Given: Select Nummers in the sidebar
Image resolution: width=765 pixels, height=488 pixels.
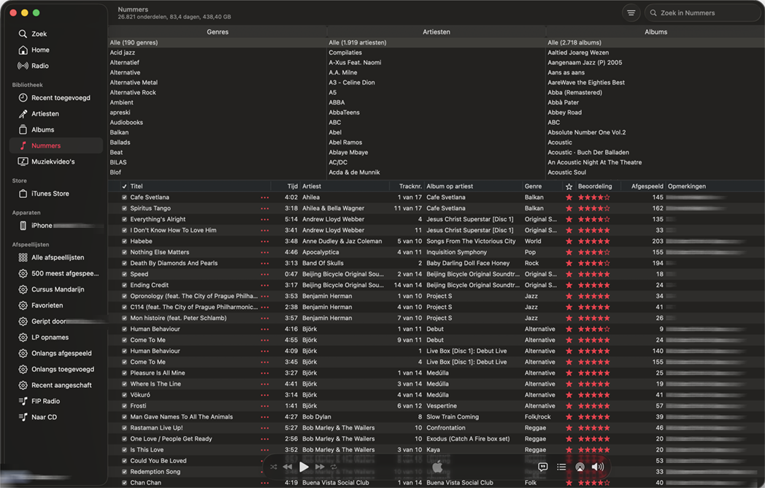Looking at the screenshot, I should 55,145.
